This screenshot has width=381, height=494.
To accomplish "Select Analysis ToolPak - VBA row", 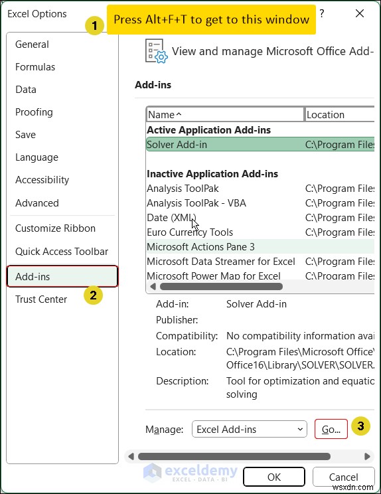I will pos(260,203).
